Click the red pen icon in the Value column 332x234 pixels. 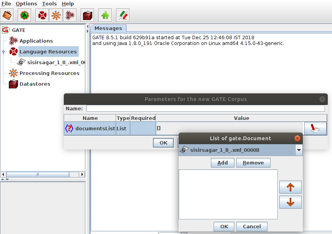[x=315, y=128]
